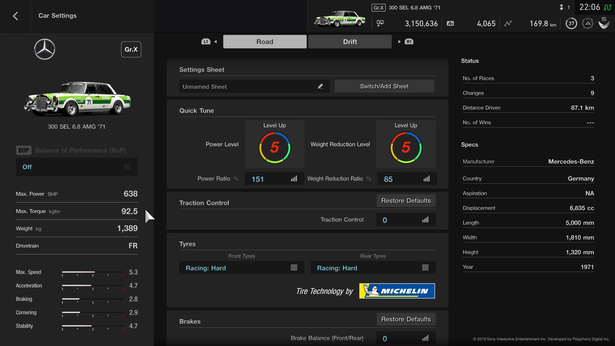The width and height of the screenshot is (615, 346).
Task: Click the R1 shoulder button icon
Action: pos(409,42)
